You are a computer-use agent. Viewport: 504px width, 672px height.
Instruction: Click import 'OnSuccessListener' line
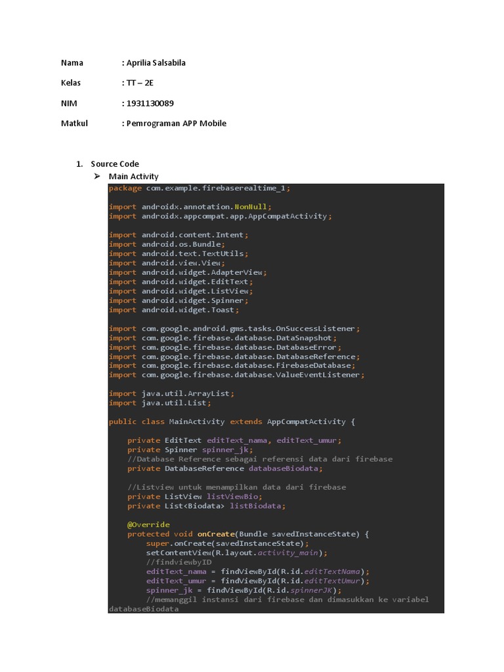tap(234, 329)
